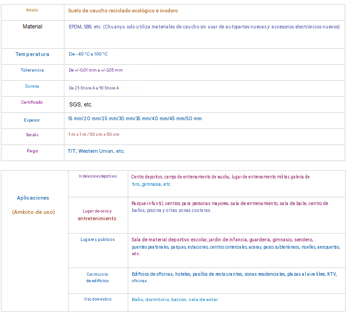Select 'Centro deportivo, campo de entrenamiento de wushu' line
Screen dimensions: 347x318
tap(220, 177)
